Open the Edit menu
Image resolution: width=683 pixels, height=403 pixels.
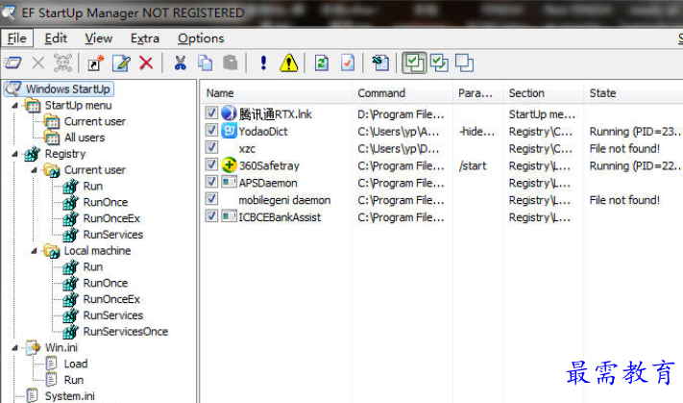tap(56, 38)
